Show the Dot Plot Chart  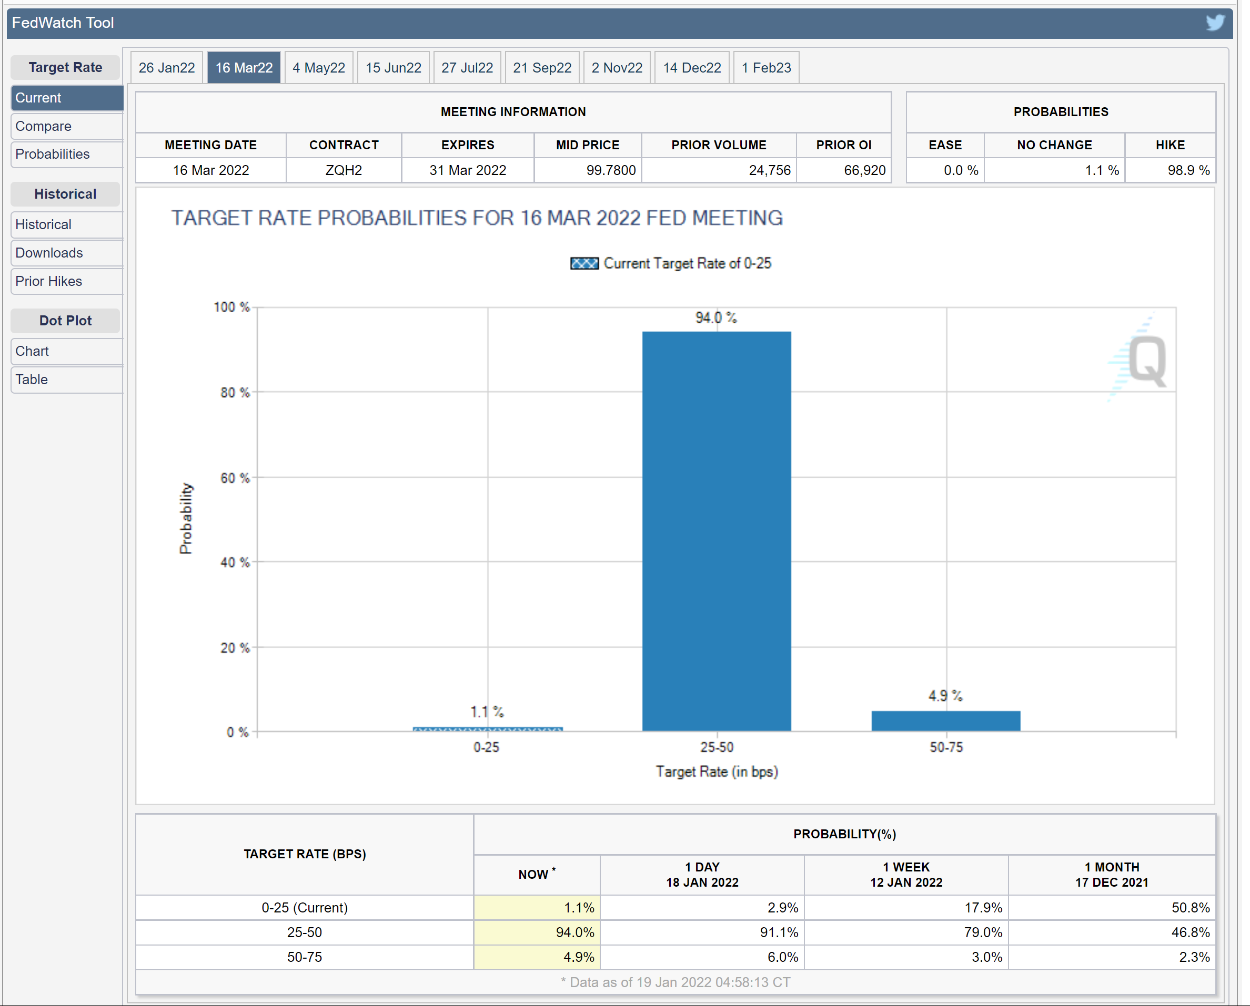tap(66, 352)
